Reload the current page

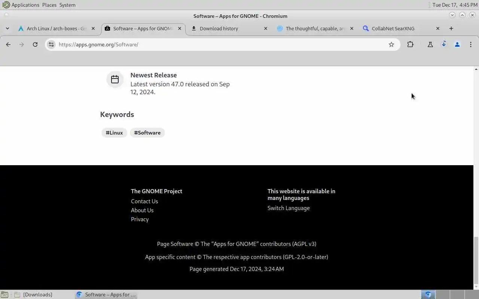[35, 44]
